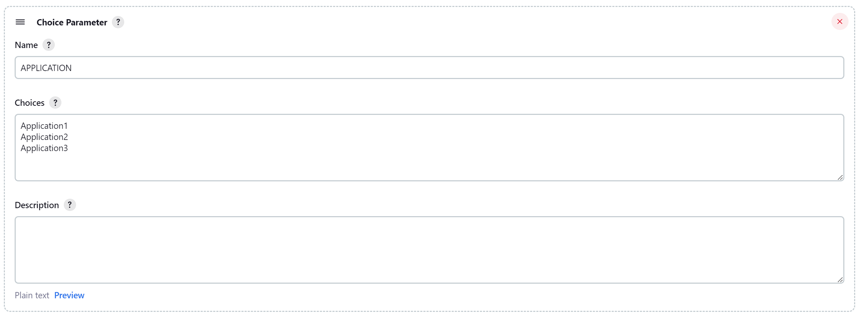Place cursor on the Application2 line

pos(44,137)
